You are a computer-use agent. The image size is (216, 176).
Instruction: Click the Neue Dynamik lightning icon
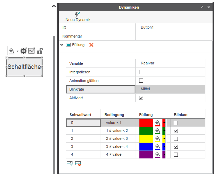point(77,14)
